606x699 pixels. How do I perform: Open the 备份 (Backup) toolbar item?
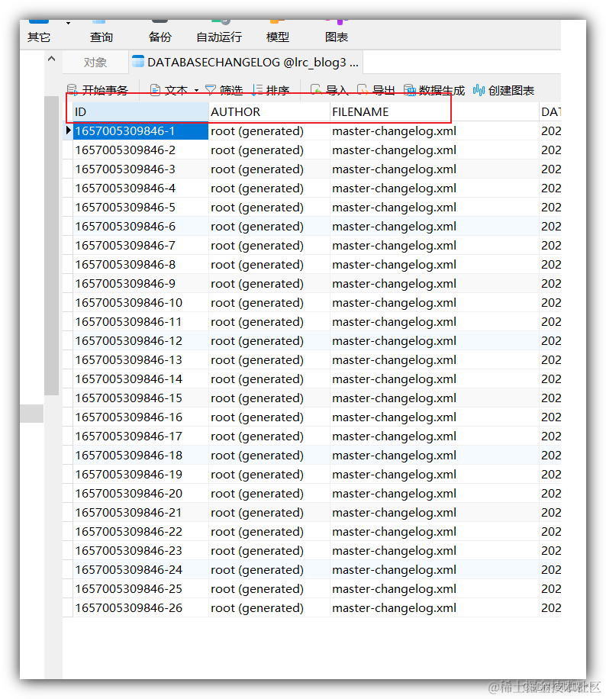[x=160, y=31]
